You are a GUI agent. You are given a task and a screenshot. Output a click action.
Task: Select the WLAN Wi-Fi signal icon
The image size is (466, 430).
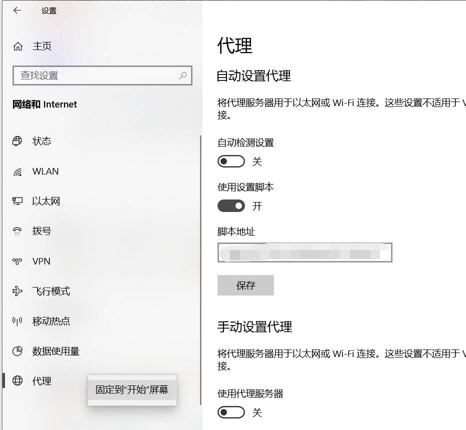(x=17, y=171)
